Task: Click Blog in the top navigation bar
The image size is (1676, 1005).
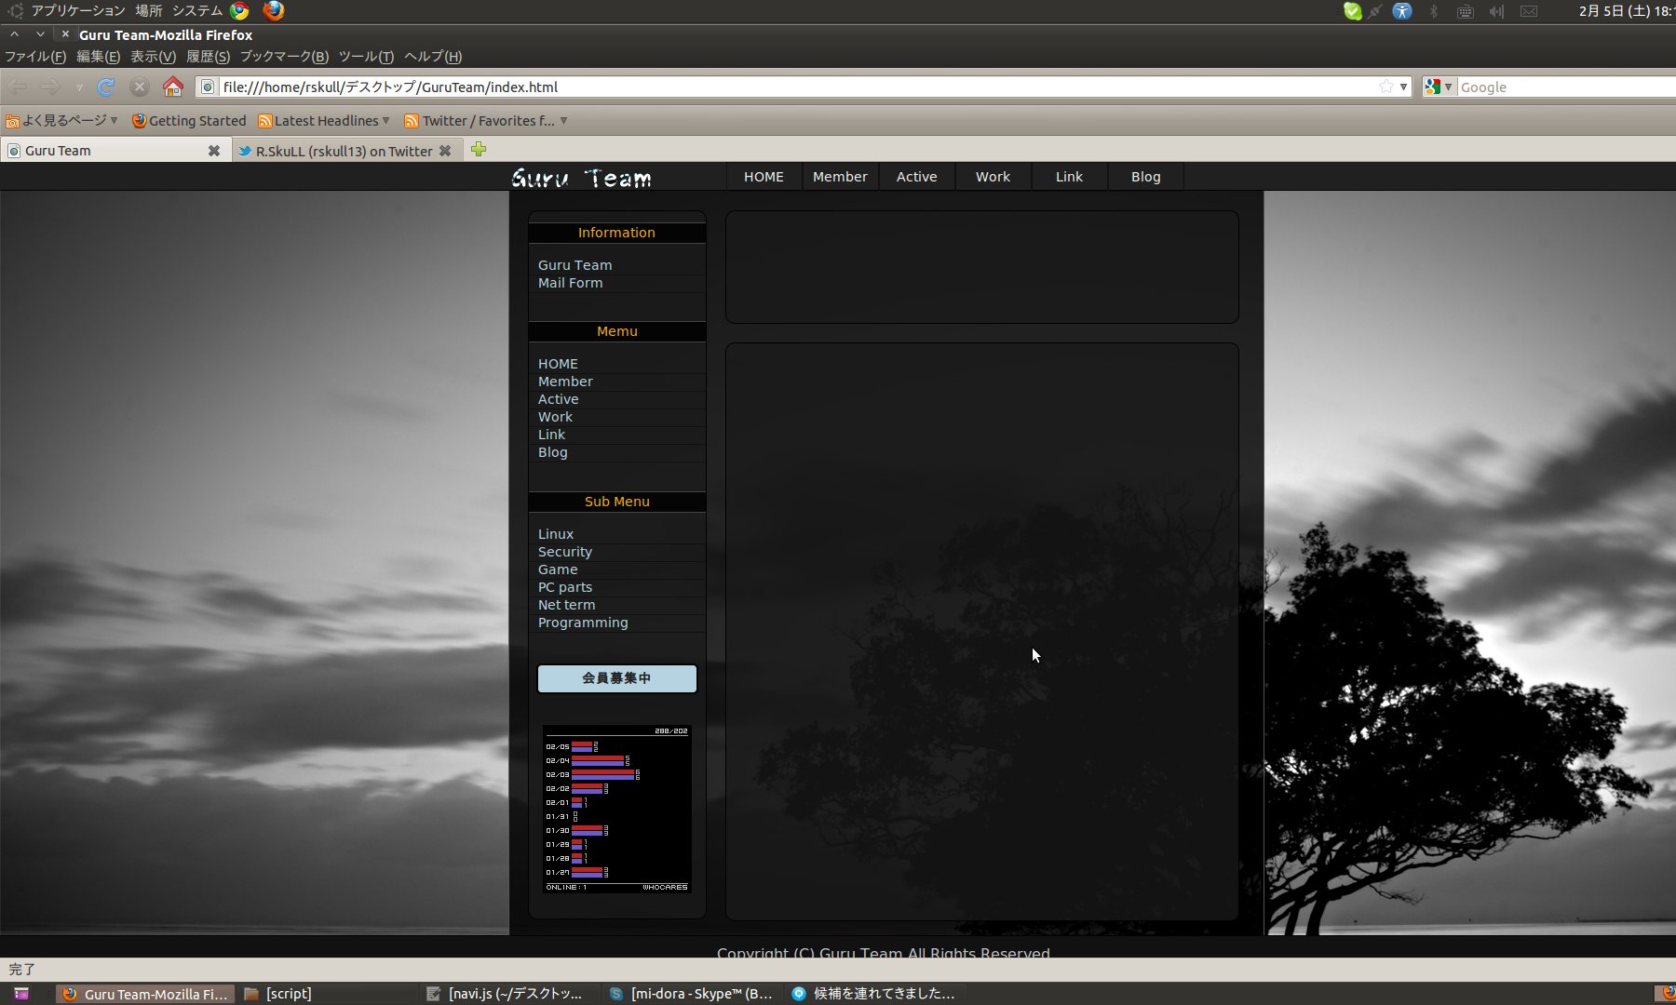Action: [1145, 177]
